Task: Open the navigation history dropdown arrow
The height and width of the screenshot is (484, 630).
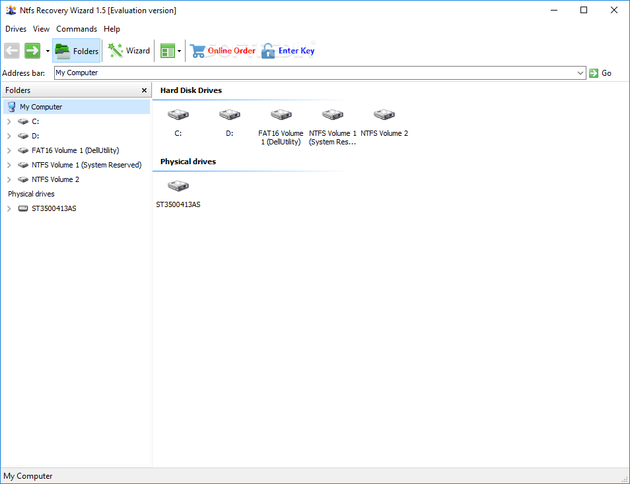Action: pos(48,51)
